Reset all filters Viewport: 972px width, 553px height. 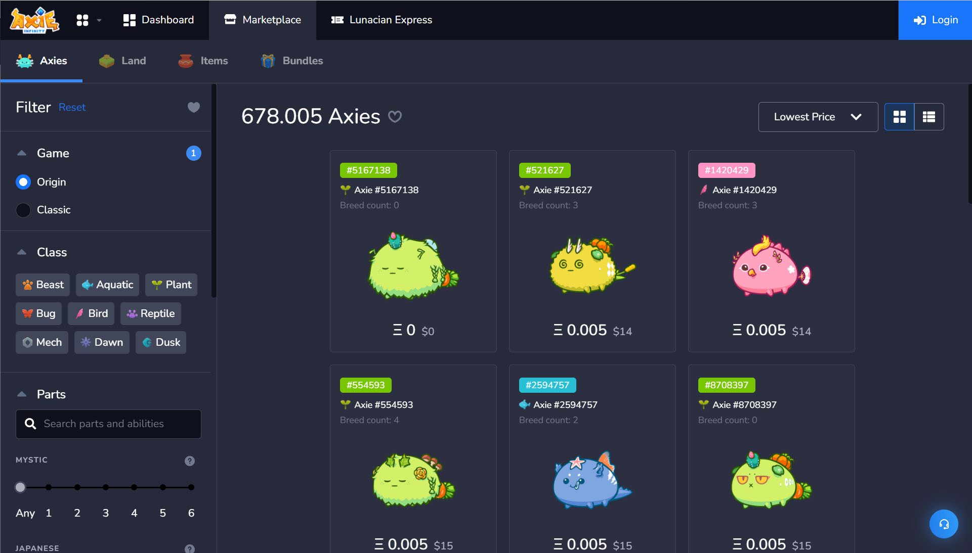pyautogui.click(x=72, y=107)
